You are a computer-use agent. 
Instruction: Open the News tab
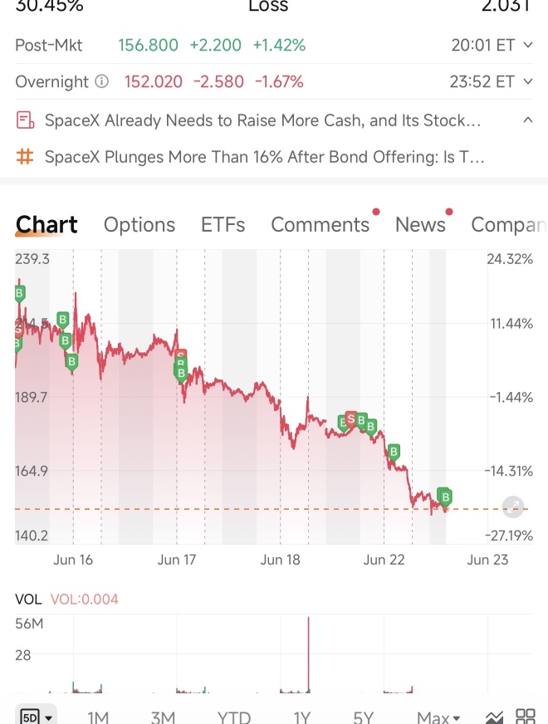420,225
